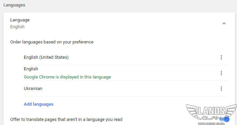
Task: Click the Ukrainian Club caption of watermark
Action: 211,124
